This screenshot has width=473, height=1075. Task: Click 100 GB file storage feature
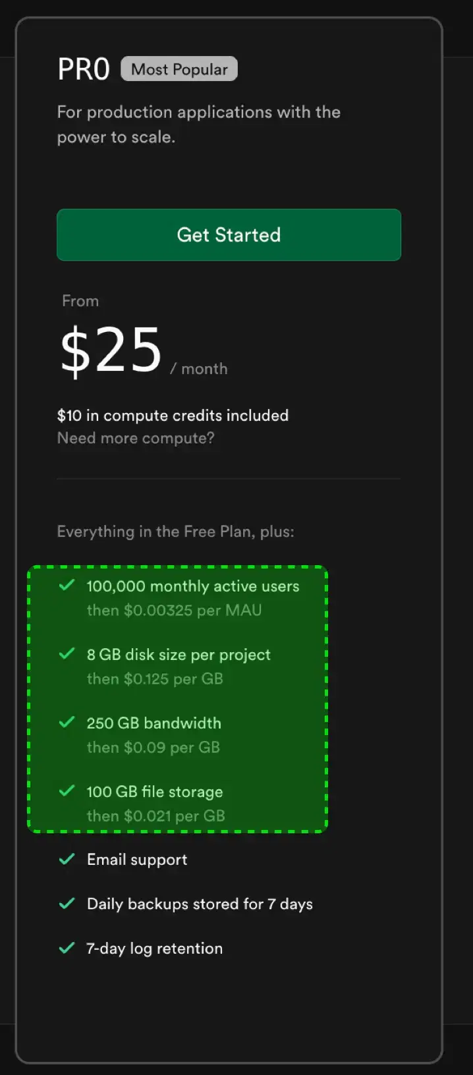point(155,792)
